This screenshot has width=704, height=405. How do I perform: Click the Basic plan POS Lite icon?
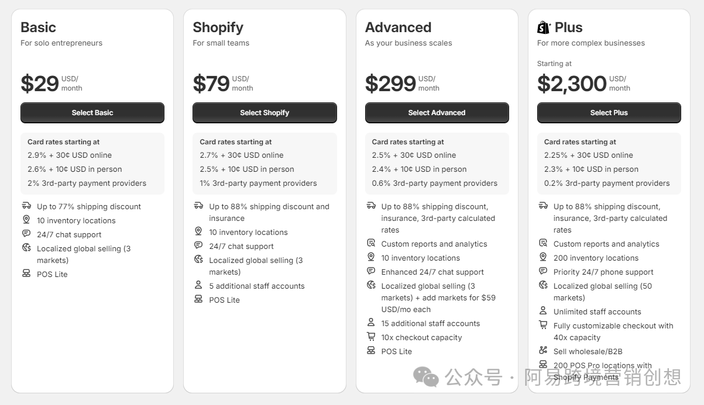tap(26, 274)
